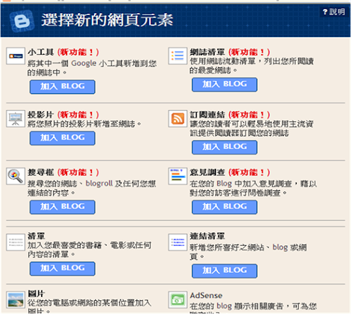Image resolution: width=351 pixels, height=314 pixels.
Task: Click the blogroll search description text
Action: 92,188
